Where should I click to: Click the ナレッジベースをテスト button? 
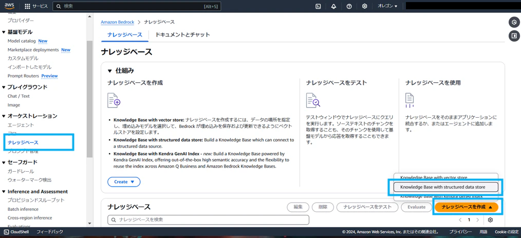[x=367, y=207]
